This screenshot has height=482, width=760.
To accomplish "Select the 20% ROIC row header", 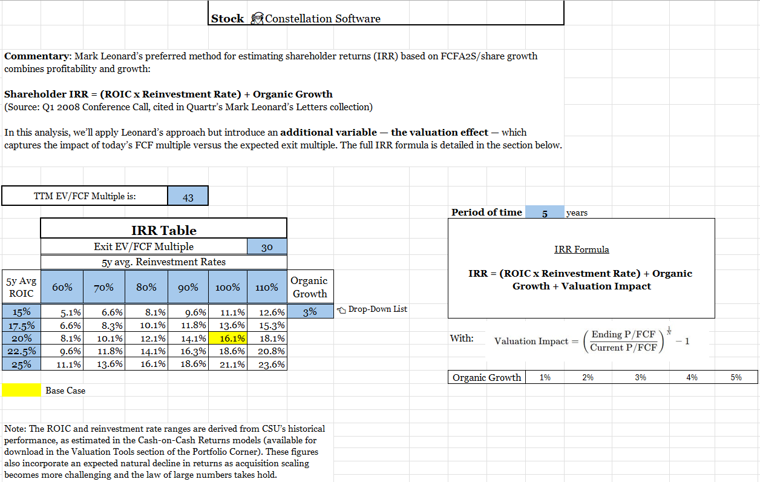I will pyautogui.click(x=22, y=338).
